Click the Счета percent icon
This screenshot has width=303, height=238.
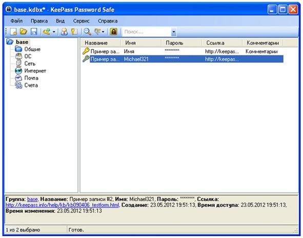point(18,85)
